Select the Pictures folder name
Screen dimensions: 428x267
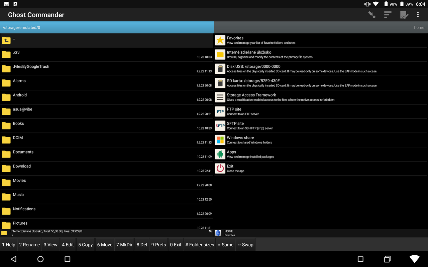20,223
